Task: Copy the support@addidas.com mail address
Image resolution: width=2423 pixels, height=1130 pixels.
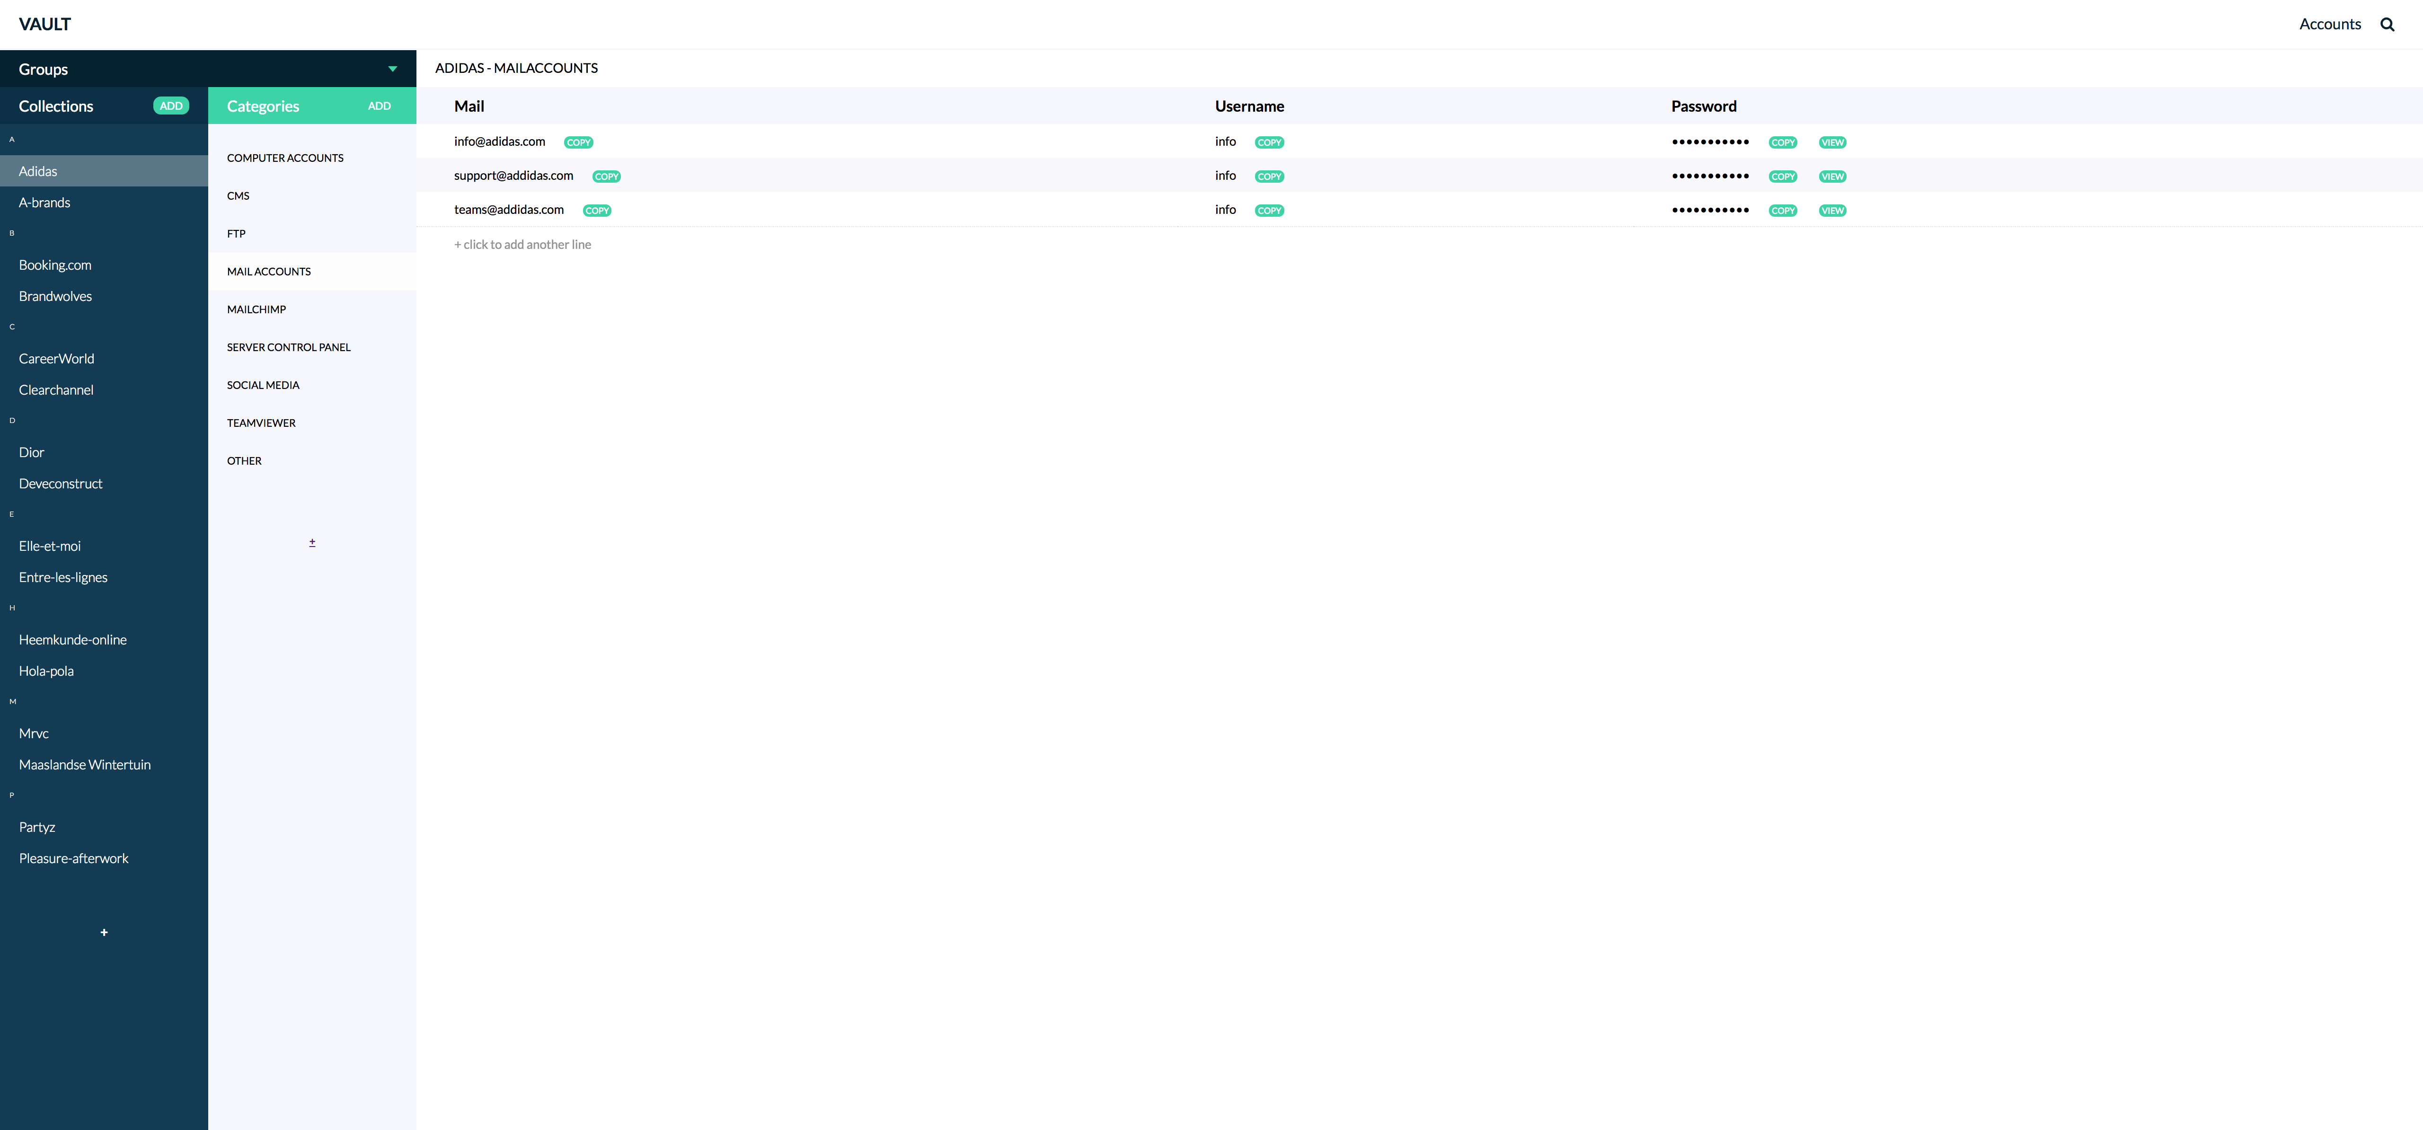Action: (x=607, y=177)
